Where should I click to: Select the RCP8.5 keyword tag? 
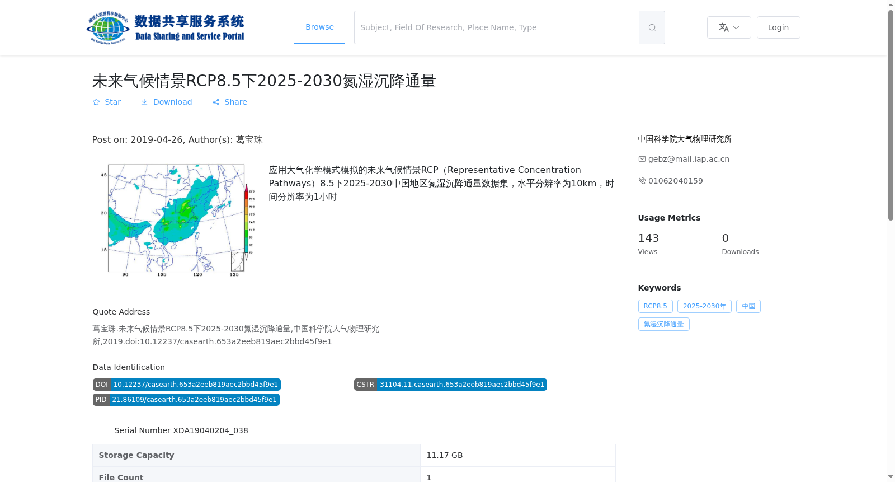click(x=655, y=306)
